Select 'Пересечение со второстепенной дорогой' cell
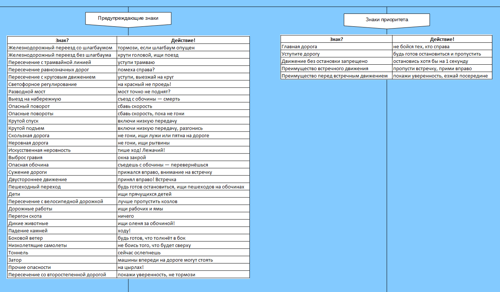 tap(62, 274)
